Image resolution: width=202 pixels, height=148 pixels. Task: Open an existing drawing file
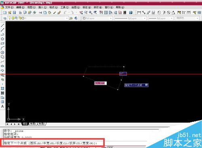[10, 13]
